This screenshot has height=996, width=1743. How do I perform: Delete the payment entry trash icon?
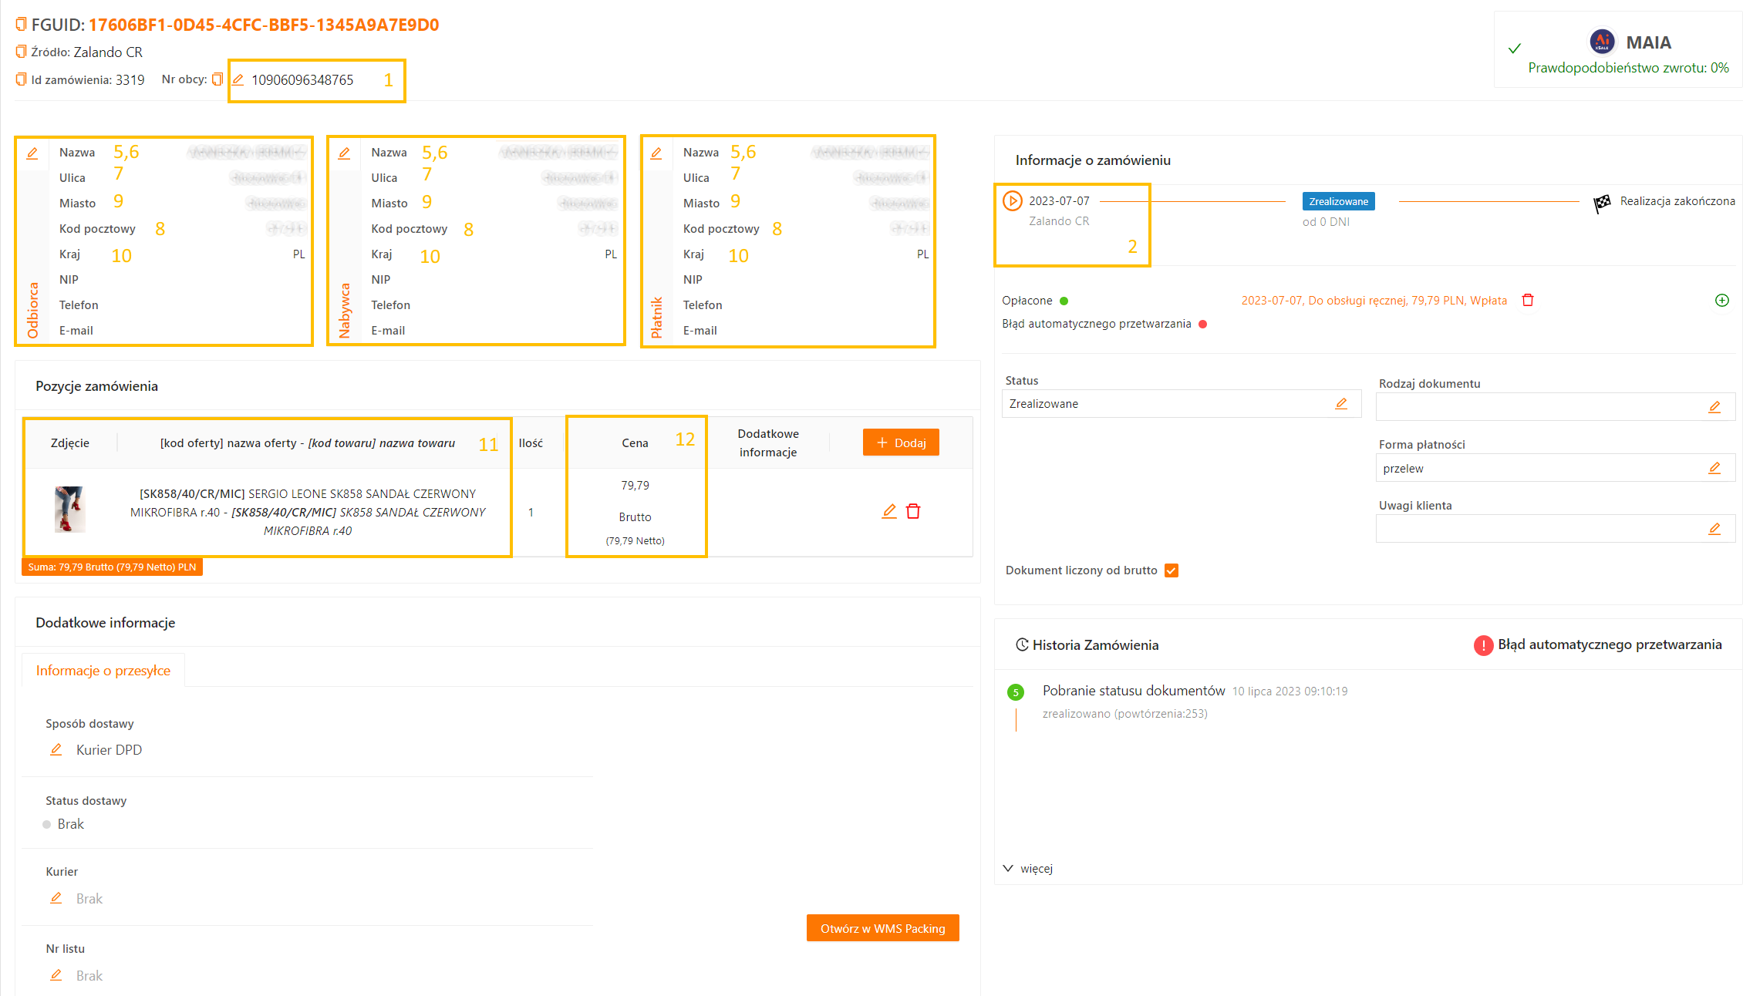[x=1528, y=300]
